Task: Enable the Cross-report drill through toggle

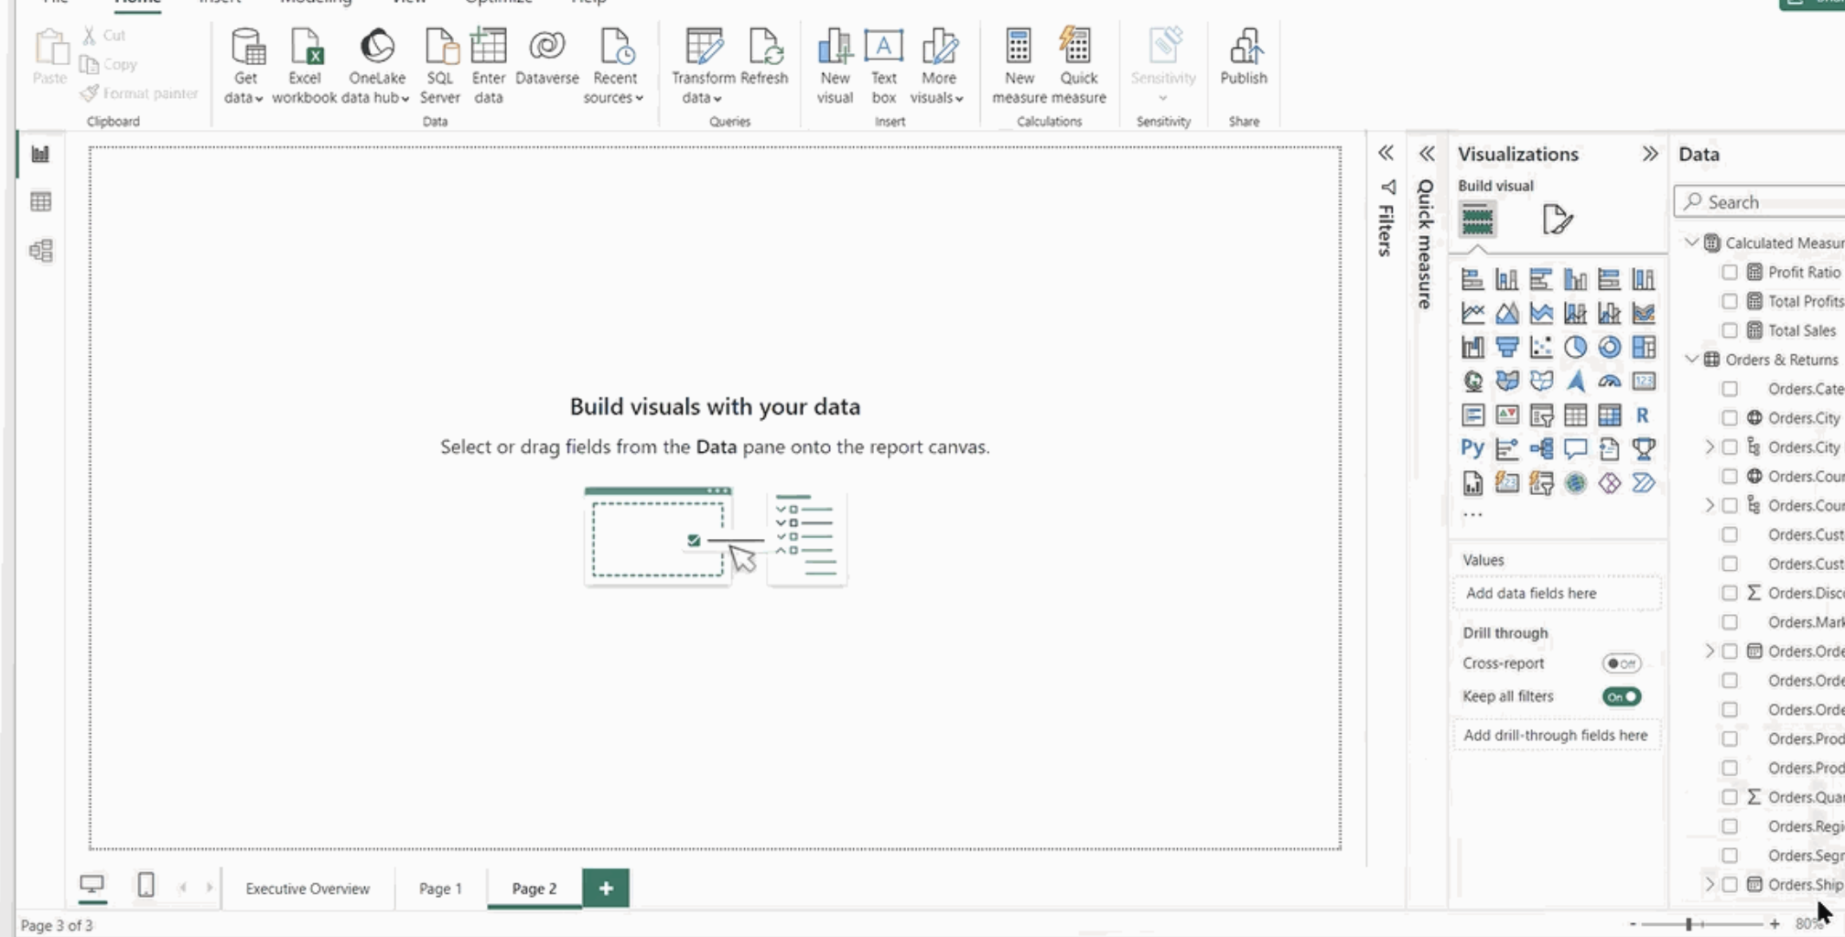Action: click(x=1621, y=663)
